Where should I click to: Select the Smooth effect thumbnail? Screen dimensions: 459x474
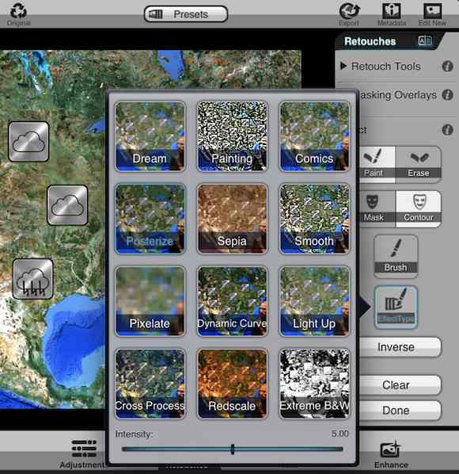pos(314,219)
